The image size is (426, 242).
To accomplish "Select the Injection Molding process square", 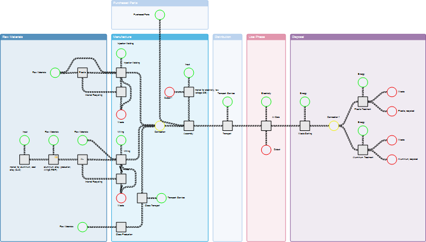I will click(x=121, y=73).
